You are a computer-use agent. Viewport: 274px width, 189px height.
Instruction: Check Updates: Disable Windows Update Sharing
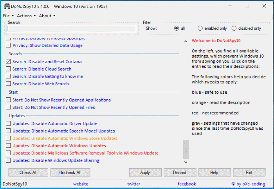(8, 160)
